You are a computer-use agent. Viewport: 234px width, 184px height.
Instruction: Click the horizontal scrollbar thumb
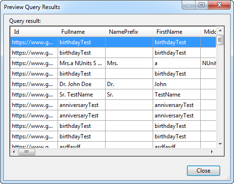[x=27, y=152]
